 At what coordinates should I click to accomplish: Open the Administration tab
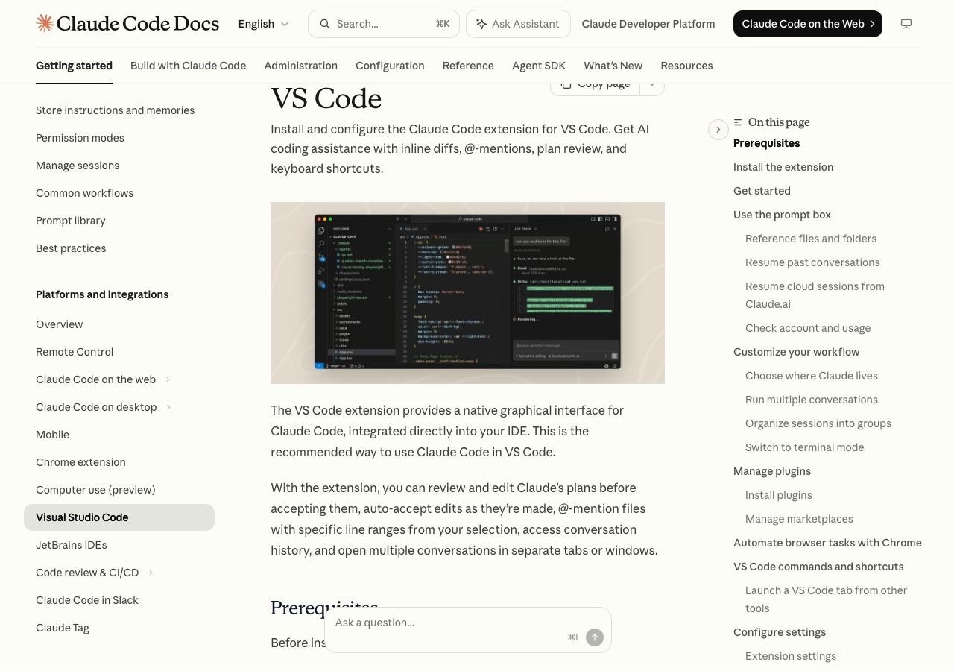tap(300, 66)
